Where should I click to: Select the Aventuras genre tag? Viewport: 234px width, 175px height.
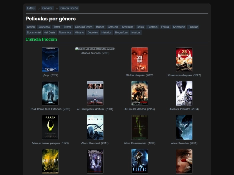[127, 27]
